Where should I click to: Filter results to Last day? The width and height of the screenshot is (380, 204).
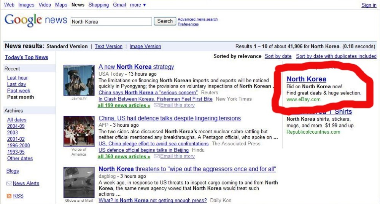pos(16,84)
